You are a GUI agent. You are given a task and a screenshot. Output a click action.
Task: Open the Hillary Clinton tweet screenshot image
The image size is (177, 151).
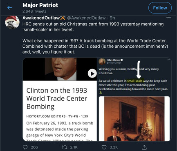coord(134,99)
